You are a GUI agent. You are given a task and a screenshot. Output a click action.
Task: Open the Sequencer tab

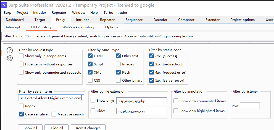[134, 20]
